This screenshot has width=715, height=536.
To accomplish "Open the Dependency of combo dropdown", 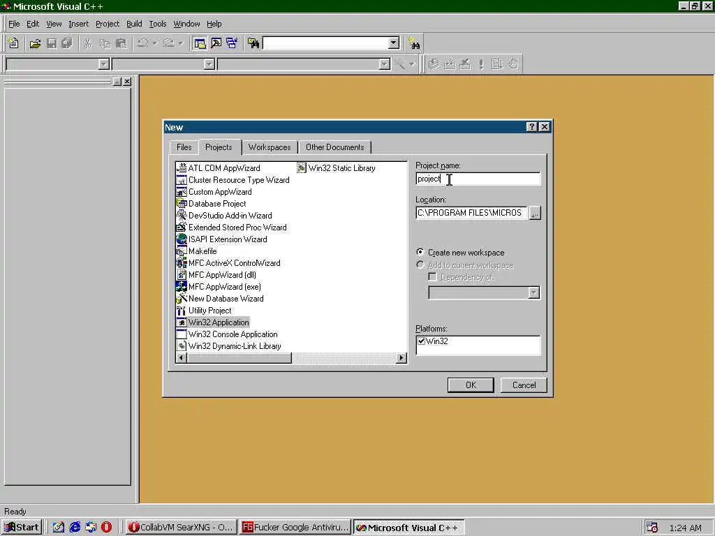I will coord(533,292).
